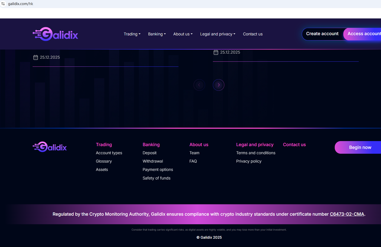Click the site info icon in the address bar
Screen dimensions: 381x247
pos(3,4)
